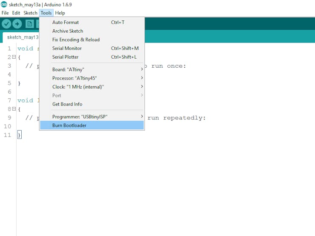
Task: Choose Fix Encoding & Reload
Action: 92,40
